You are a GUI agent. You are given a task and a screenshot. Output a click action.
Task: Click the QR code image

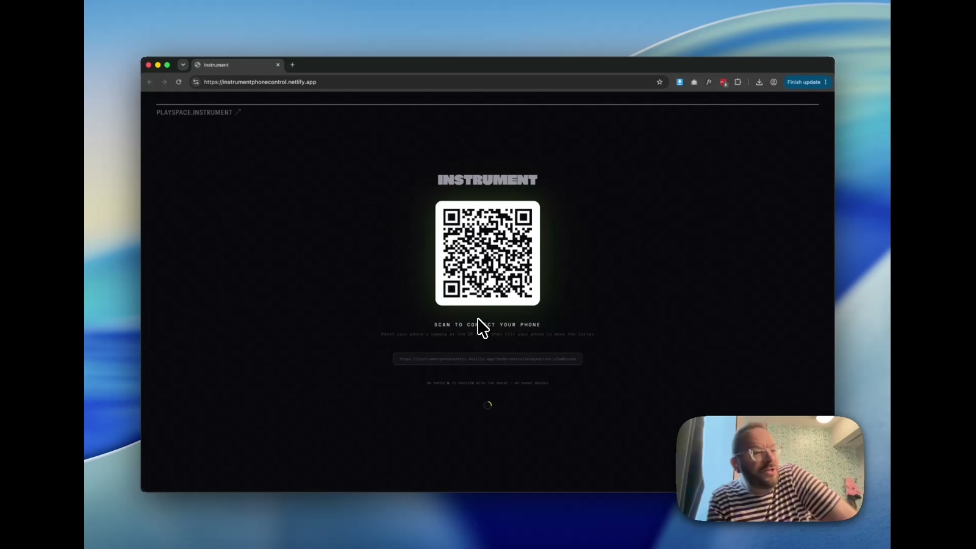tap(487, 253)
